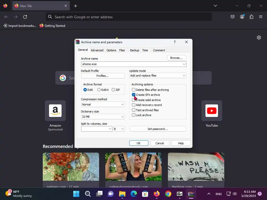Open the Dictionary size dropdown

pyautogui.click(x=103, y=117)
